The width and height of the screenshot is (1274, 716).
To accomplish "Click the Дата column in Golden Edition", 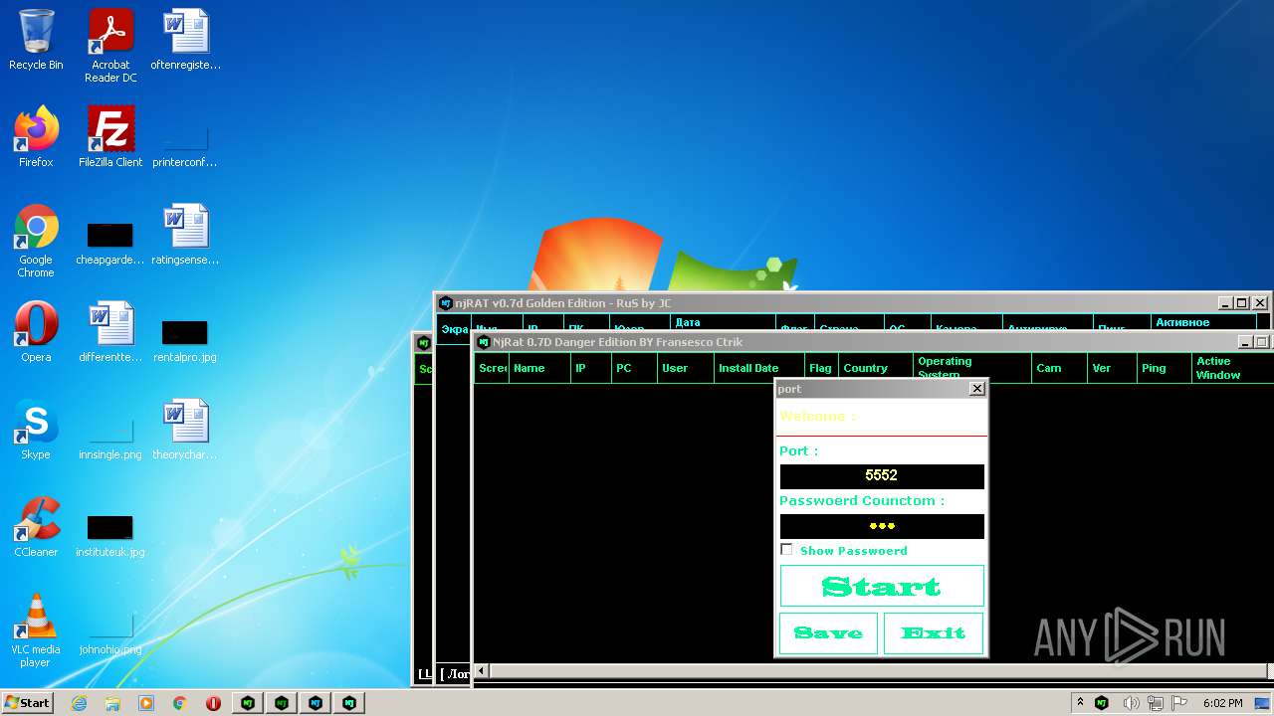I will click(x=723, y=324).
